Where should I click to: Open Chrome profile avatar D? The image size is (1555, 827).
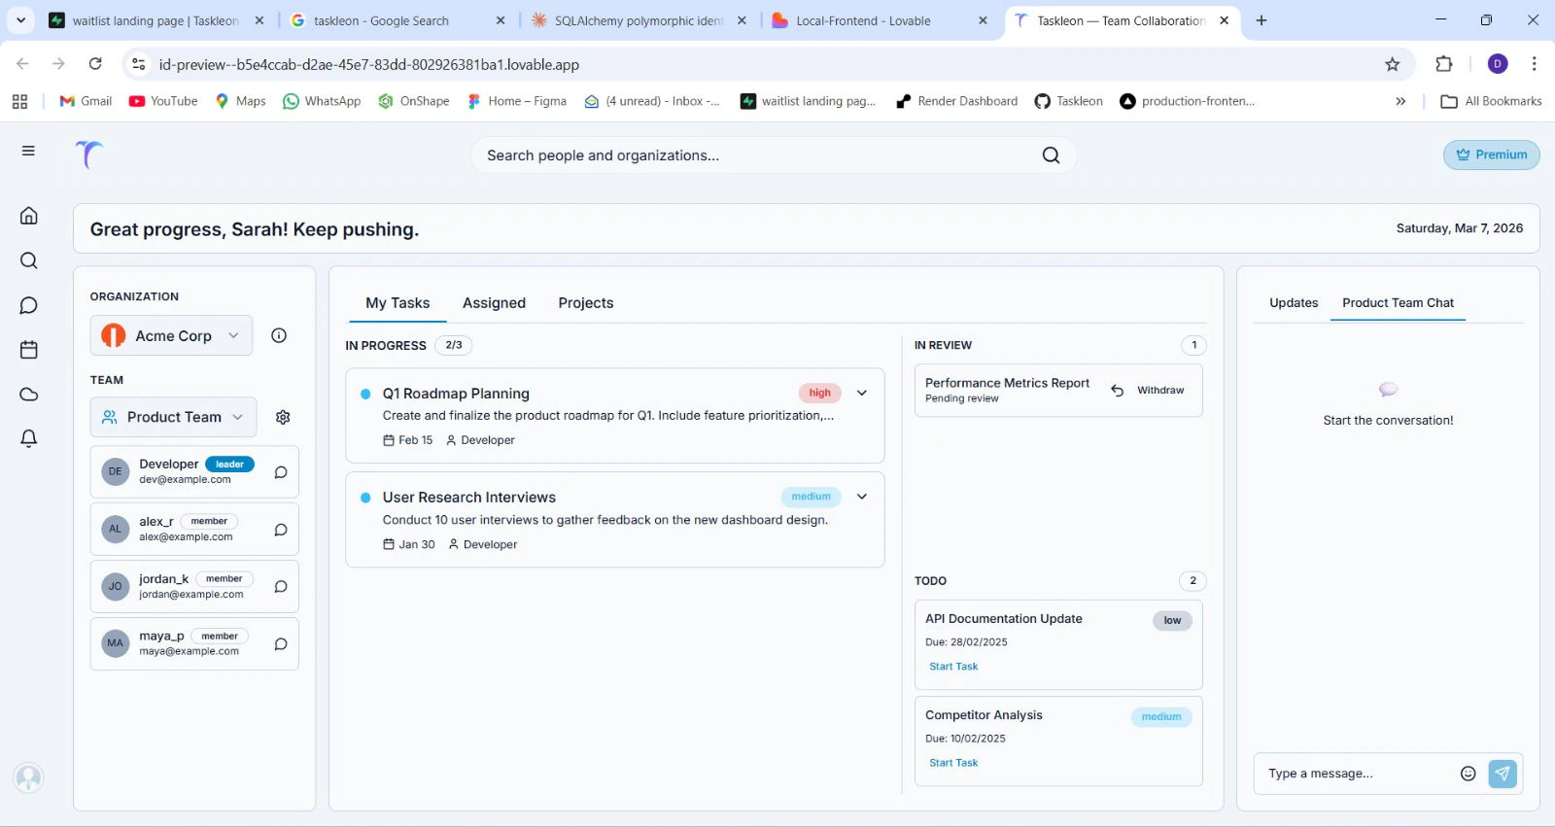tap(1498, 64)
